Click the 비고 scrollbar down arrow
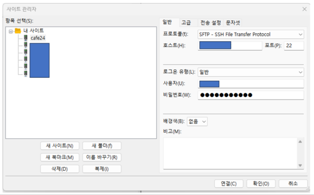 pos(300,165)
